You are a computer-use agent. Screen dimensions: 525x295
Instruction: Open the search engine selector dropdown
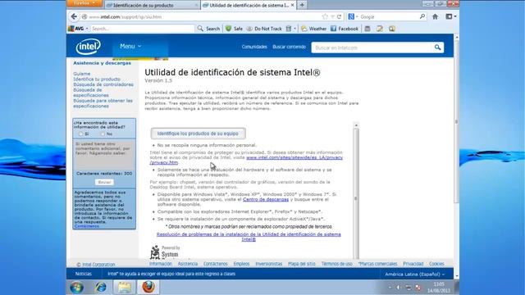353,16
